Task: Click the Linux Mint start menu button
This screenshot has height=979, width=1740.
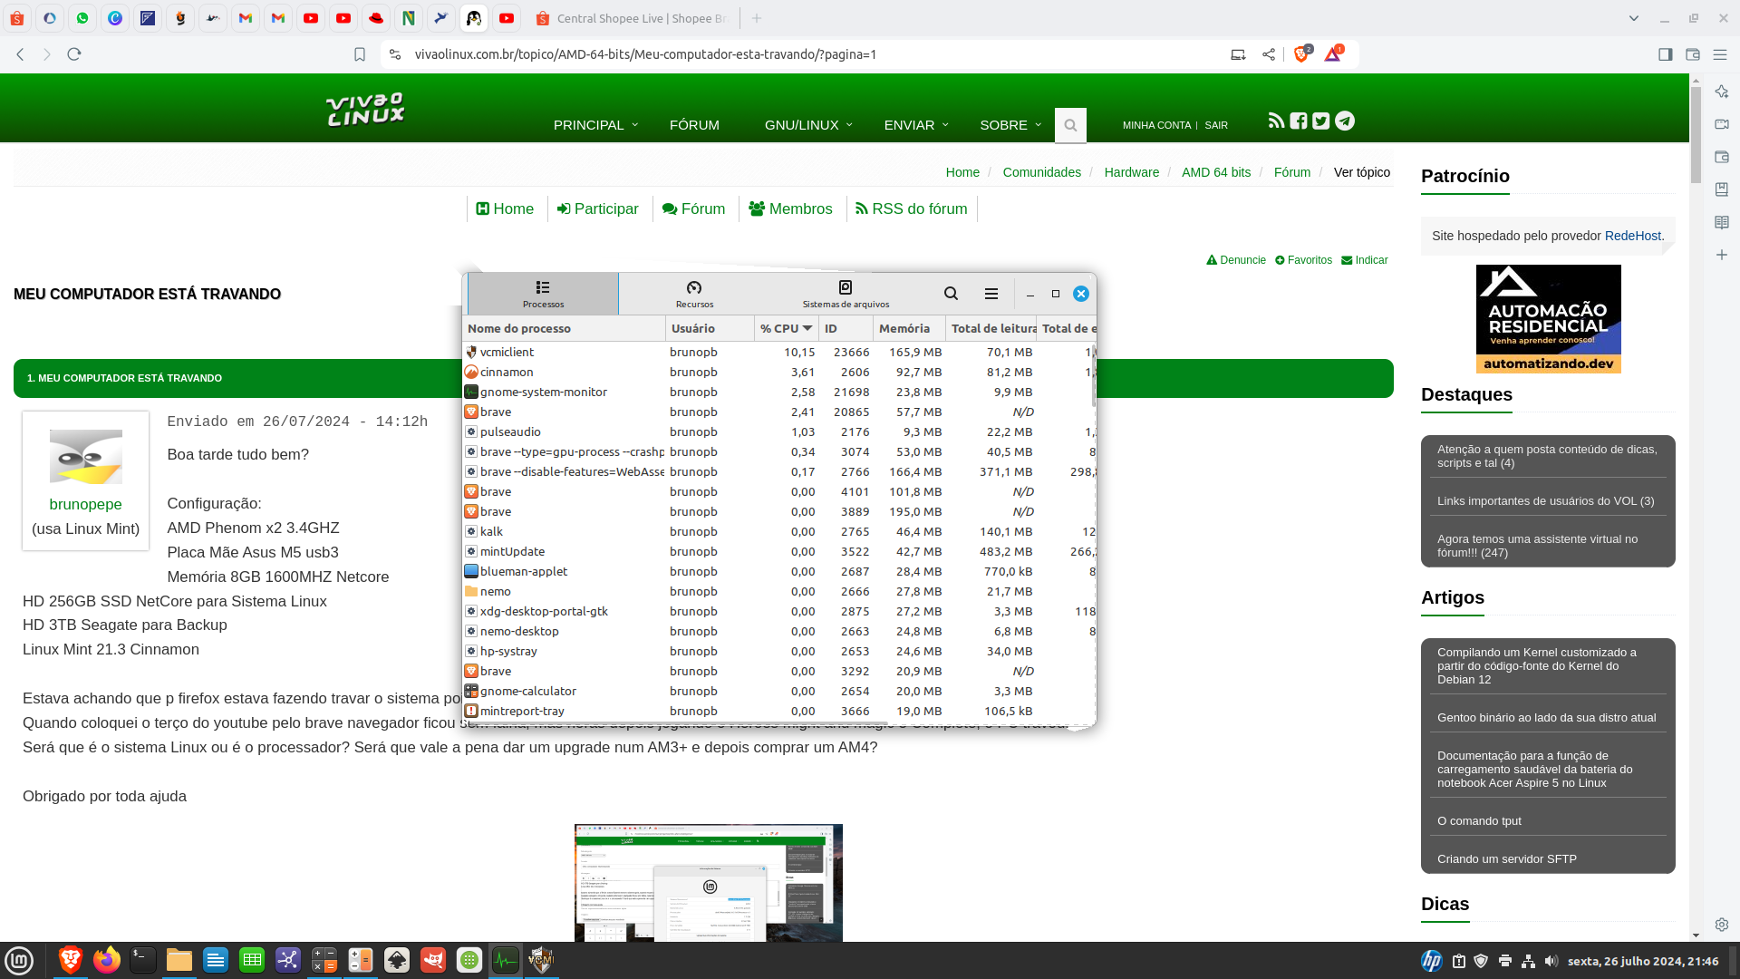Action: coord(19,960)
